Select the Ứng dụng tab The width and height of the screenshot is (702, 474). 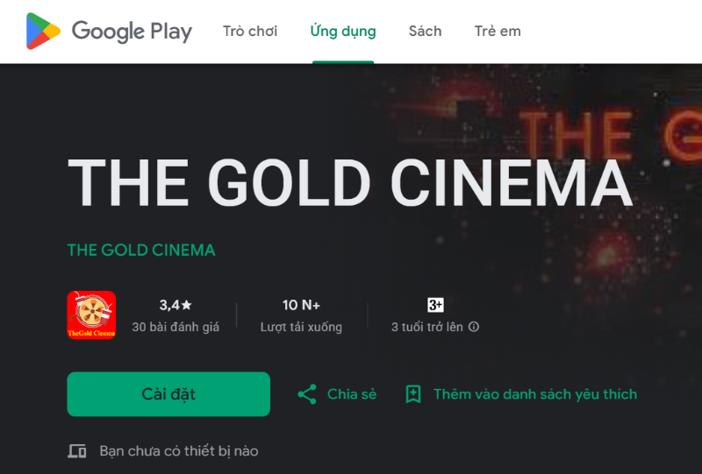[x=343, y=32]
